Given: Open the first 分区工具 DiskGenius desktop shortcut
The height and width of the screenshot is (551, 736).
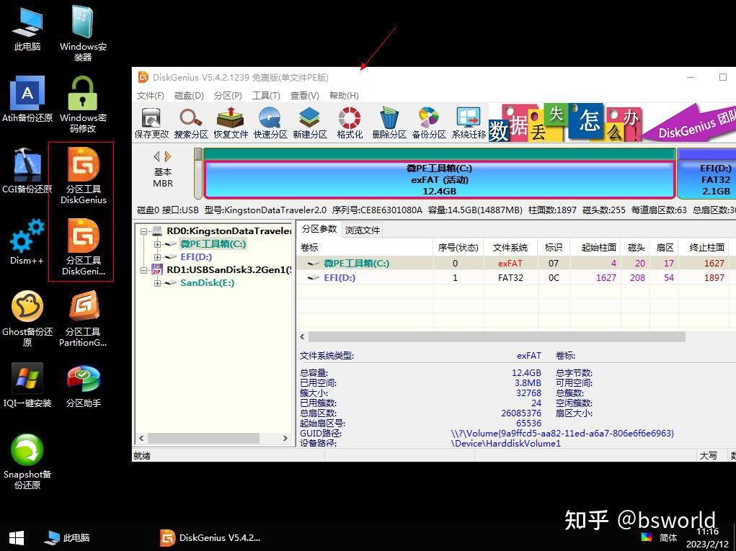Looking at the screenshot, I should [x=83, y=176].
